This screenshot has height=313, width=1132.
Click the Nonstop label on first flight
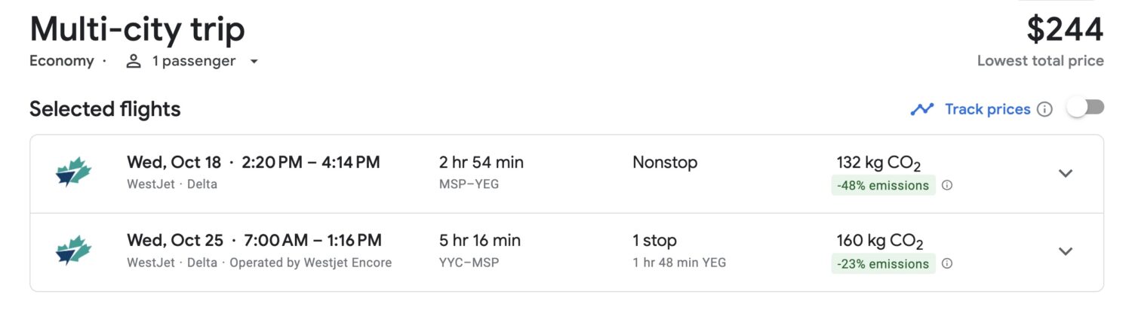coord(665,163)
